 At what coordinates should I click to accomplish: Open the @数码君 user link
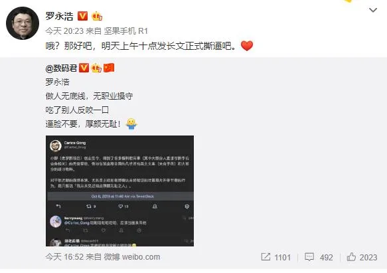pos(61,68)
